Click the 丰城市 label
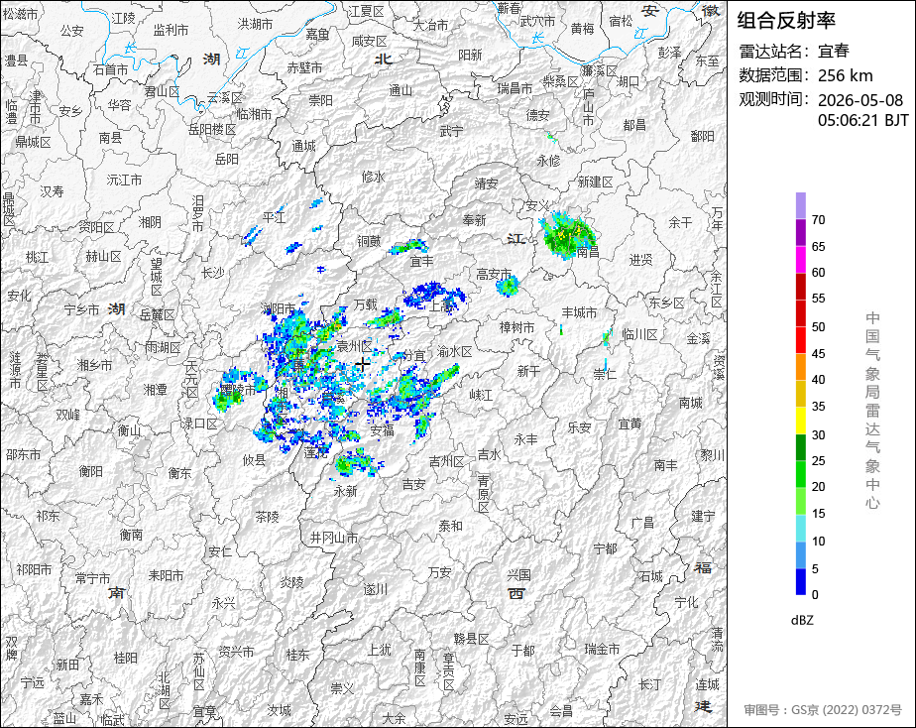The image size is (916, 728). (579, 312)
